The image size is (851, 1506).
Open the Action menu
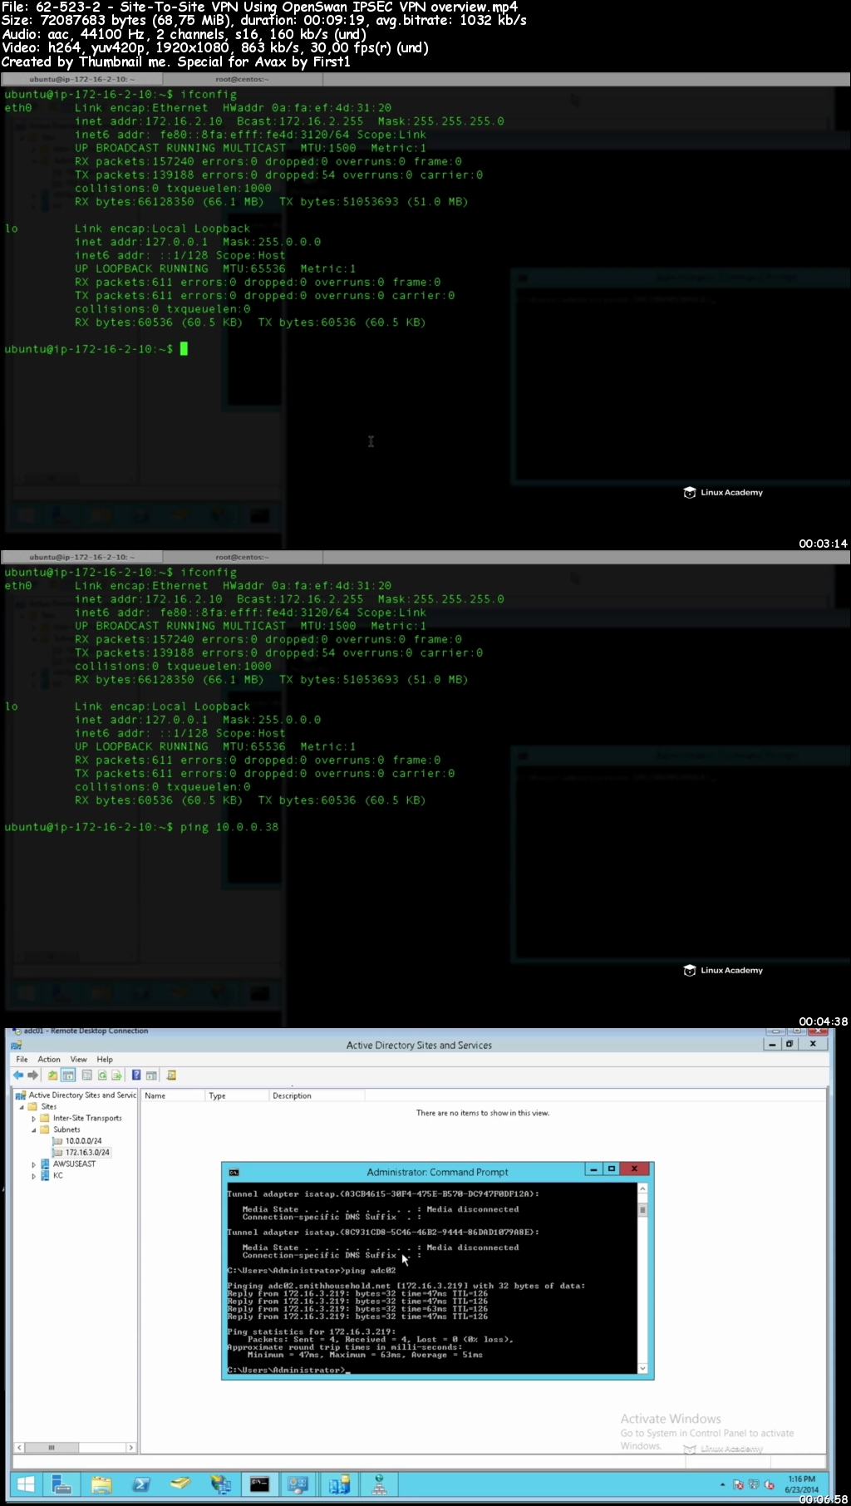[49, 1059]
